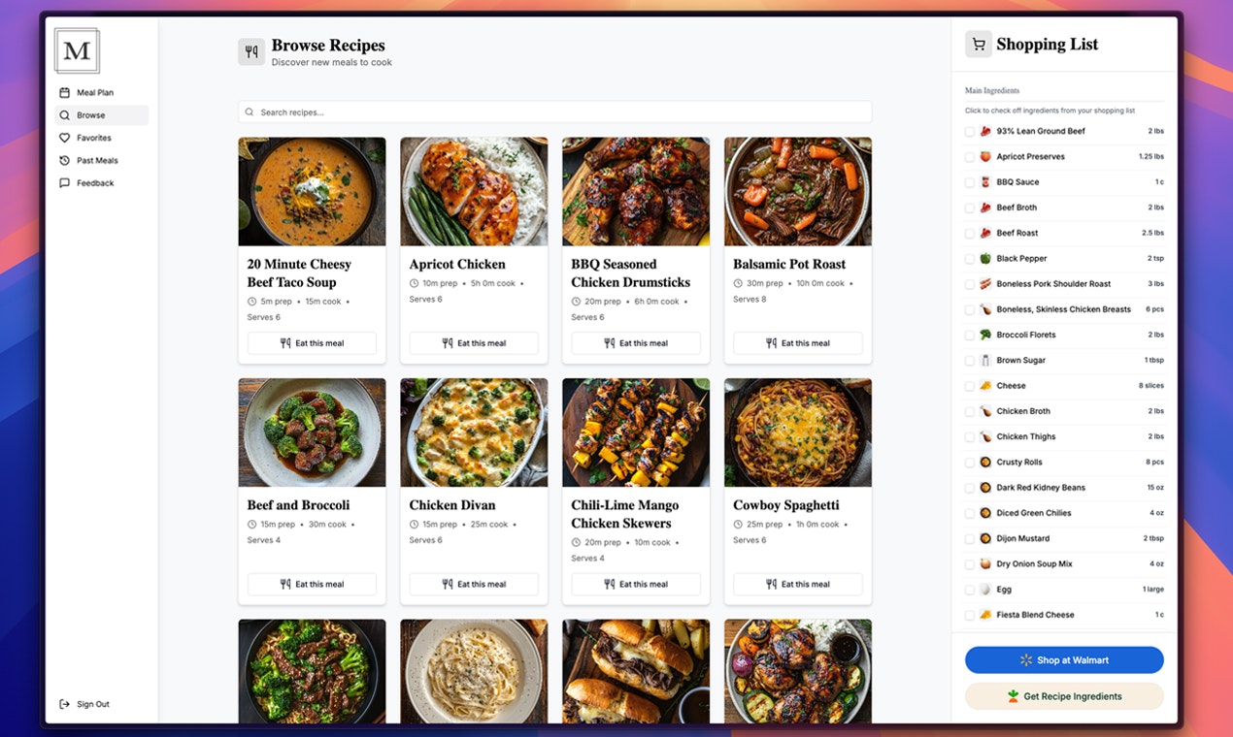Image resolution: width=1233 pixels, height=737 pixels.
Task: Click the BBQ Sauce bottle icon
Action: 985,182
